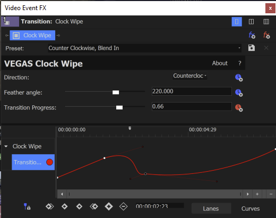Click the Clock Wipe plug-in chain button
The height and width of the screenshot is (218, 276).
click(32, 35)
